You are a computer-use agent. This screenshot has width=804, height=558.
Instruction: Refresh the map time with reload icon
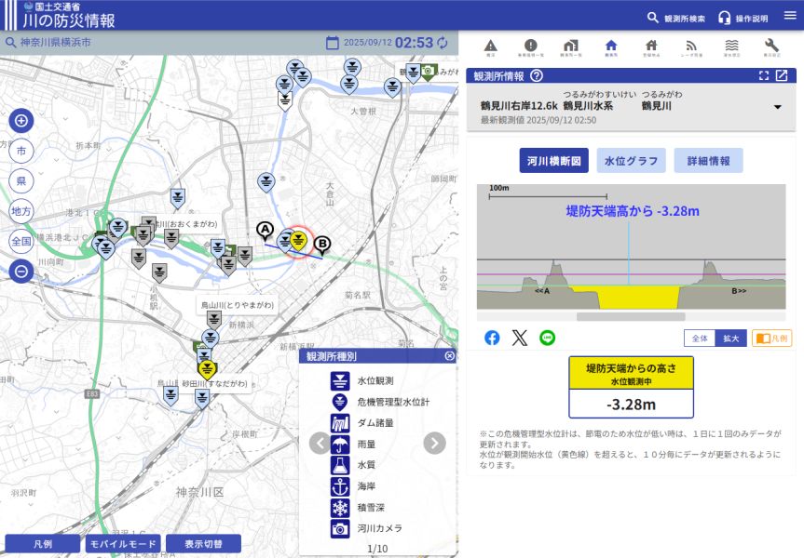pos(443,43)
